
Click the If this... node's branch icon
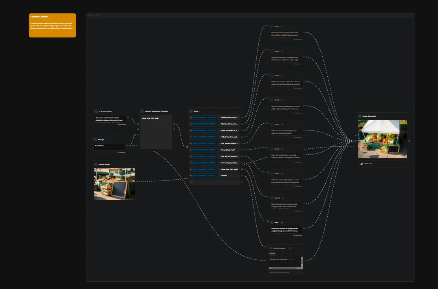click(x=191, y=111)
